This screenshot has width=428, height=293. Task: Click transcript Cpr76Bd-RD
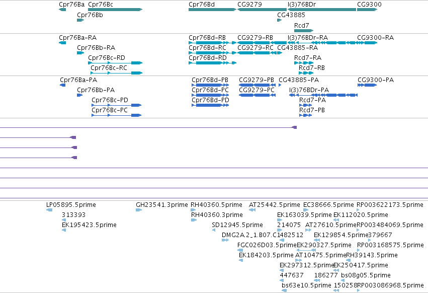pyautogui.click(x=212, y=63)
